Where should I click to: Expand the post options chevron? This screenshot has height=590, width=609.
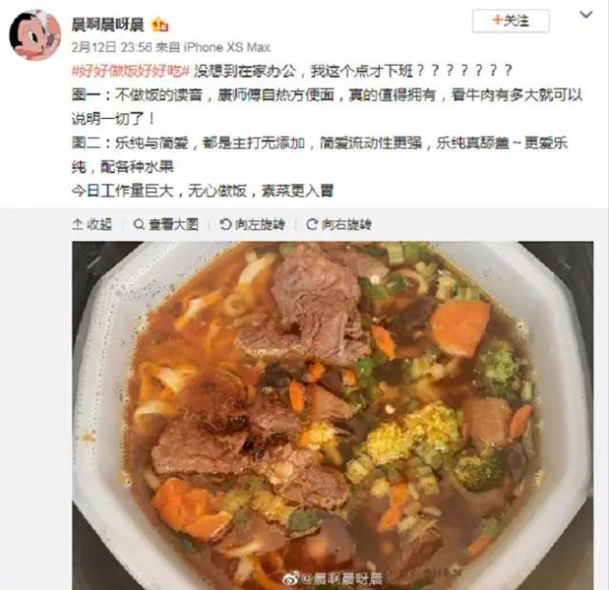click(586, 15)
